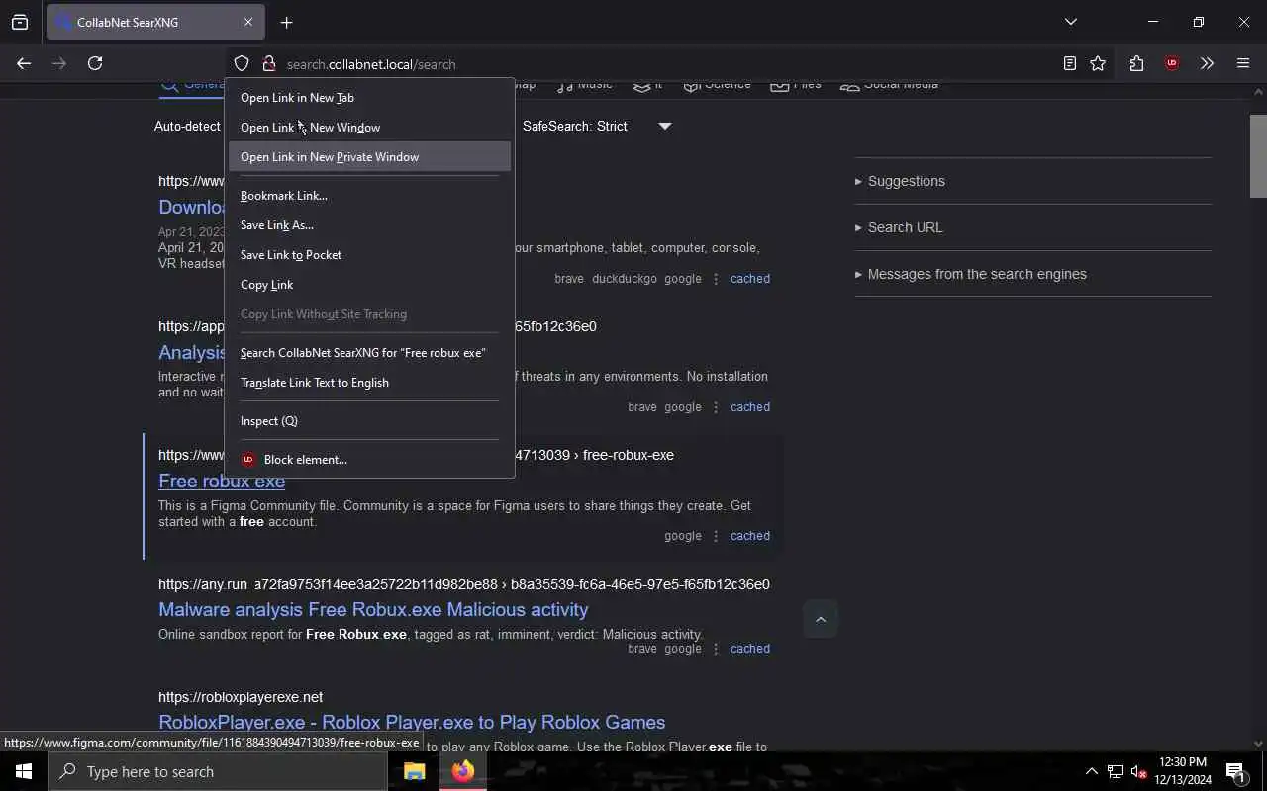Click 'google' engine label under Figma result

pos(683,536)
